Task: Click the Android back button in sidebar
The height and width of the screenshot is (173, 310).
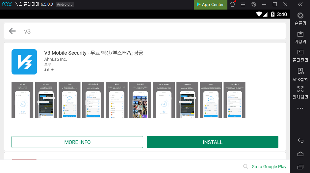Action: pyautogui.click(x=300, y=140)
